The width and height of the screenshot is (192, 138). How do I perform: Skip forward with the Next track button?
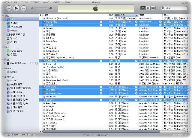23,8
